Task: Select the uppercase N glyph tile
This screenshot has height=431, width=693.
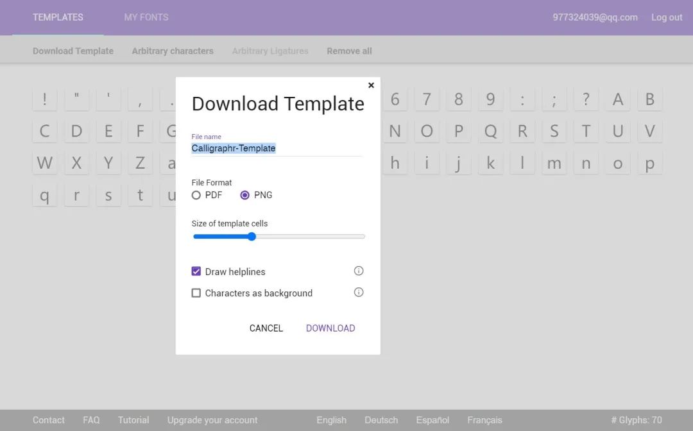Action: [395, 131]
